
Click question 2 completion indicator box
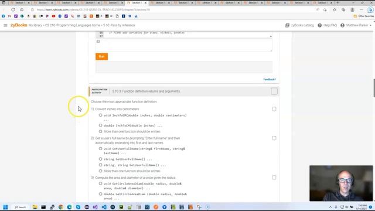(274, 138)
